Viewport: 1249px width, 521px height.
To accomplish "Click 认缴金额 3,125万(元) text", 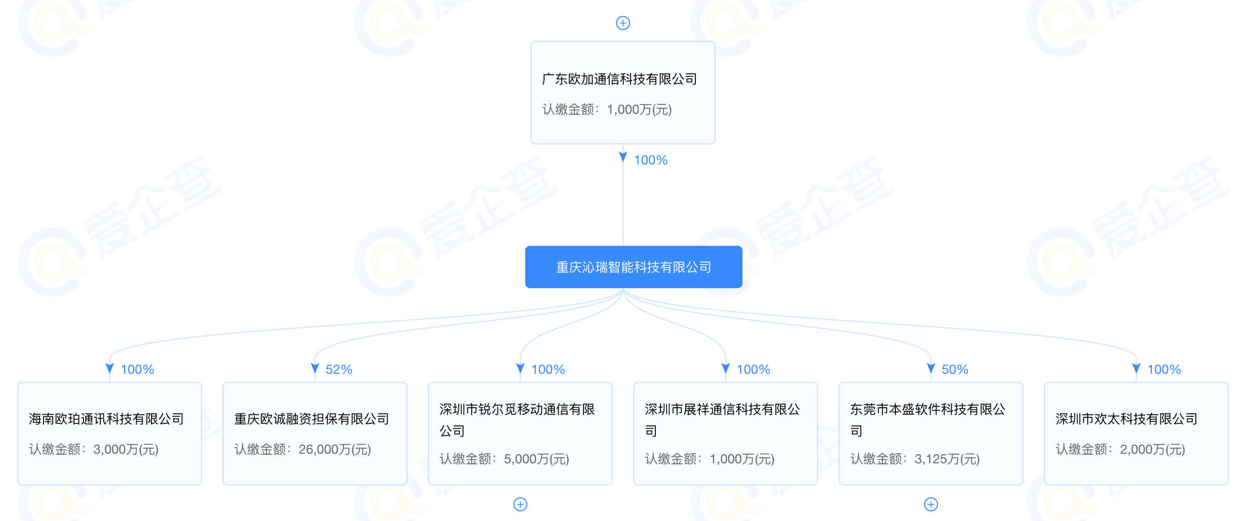I will (915, 459).
